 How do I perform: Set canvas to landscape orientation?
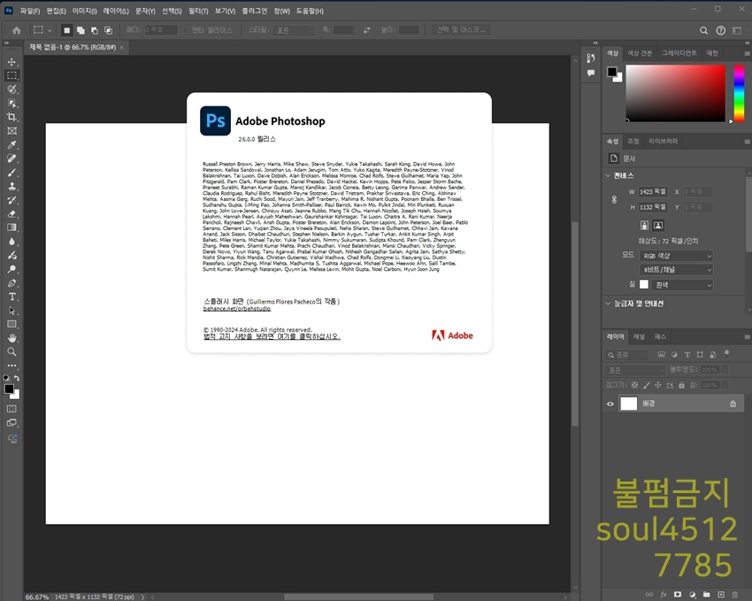658,226
